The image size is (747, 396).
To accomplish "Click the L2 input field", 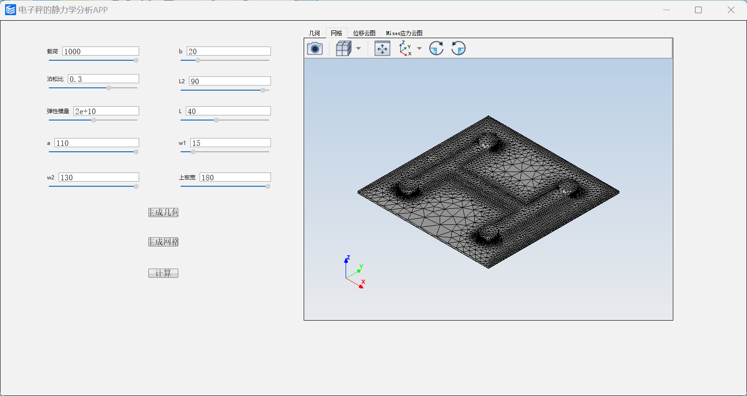I will pos(230,81).
